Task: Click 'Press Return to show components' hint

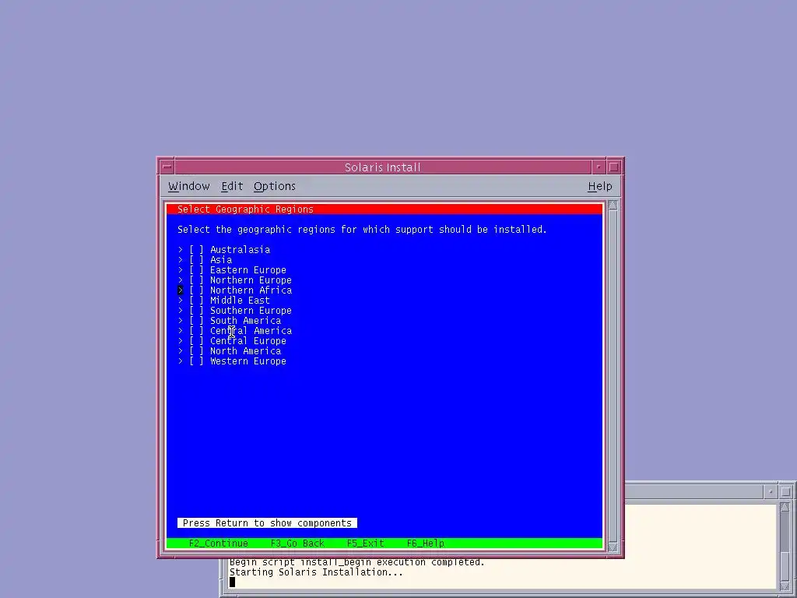Action: [268, 523]
